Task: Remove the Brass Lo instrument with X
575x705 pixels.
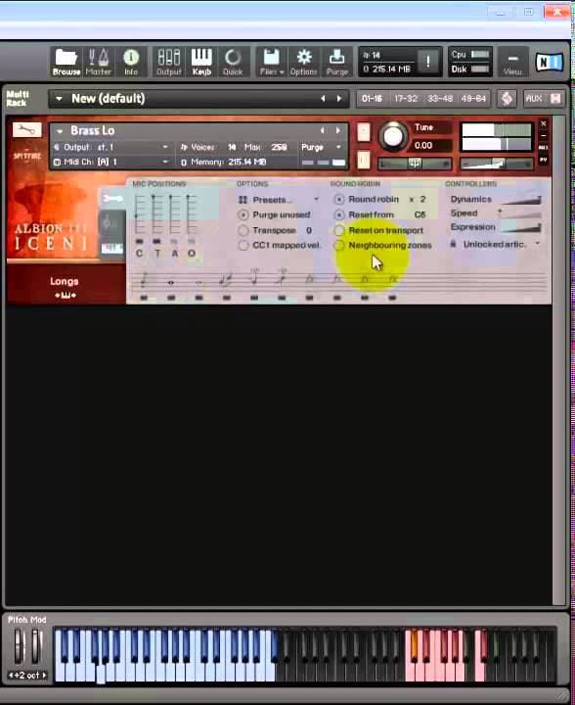Action: [x=544, y=123]
